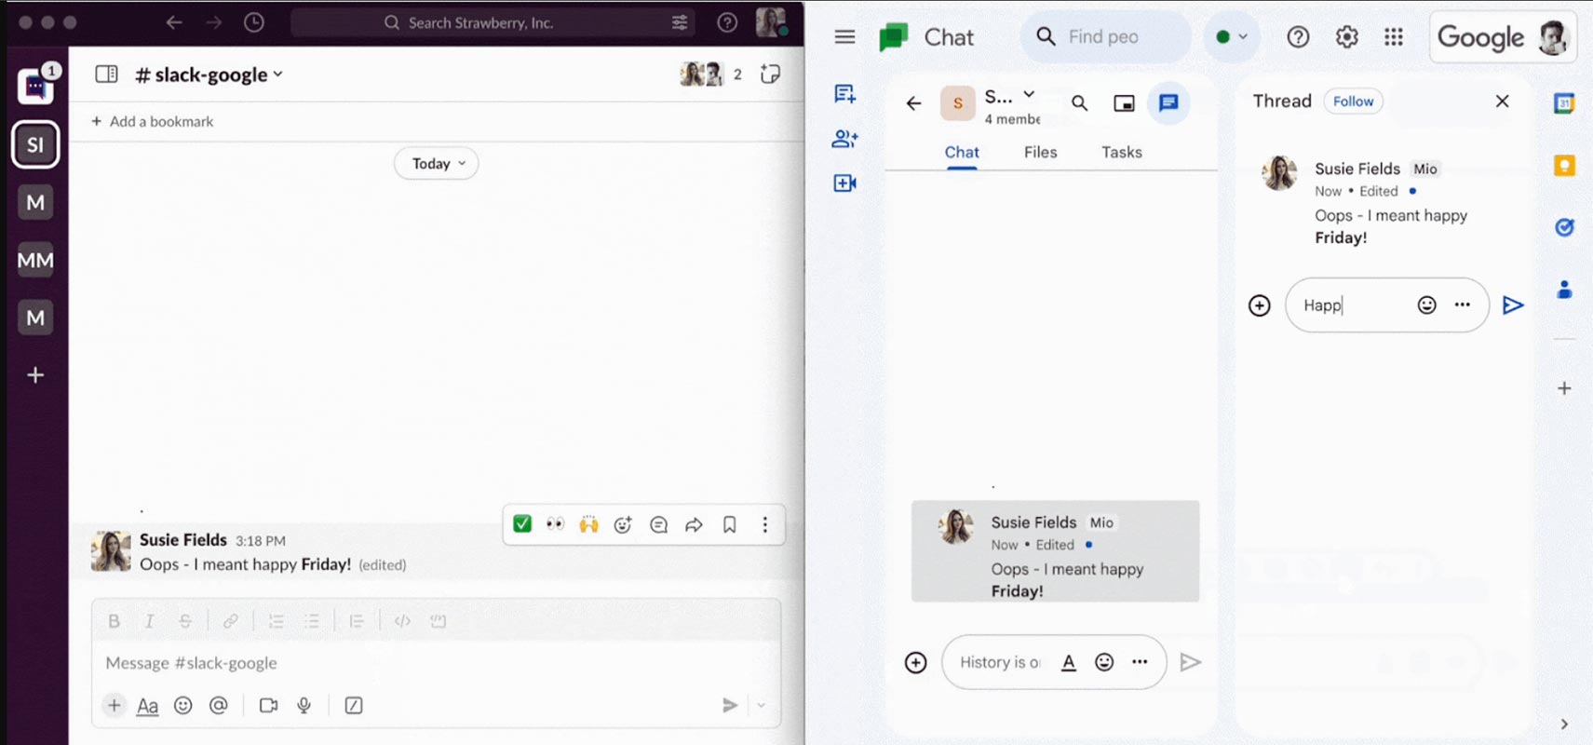Toggle blockquote in Slack composer

pyautogui.click(x=356, y=621)
